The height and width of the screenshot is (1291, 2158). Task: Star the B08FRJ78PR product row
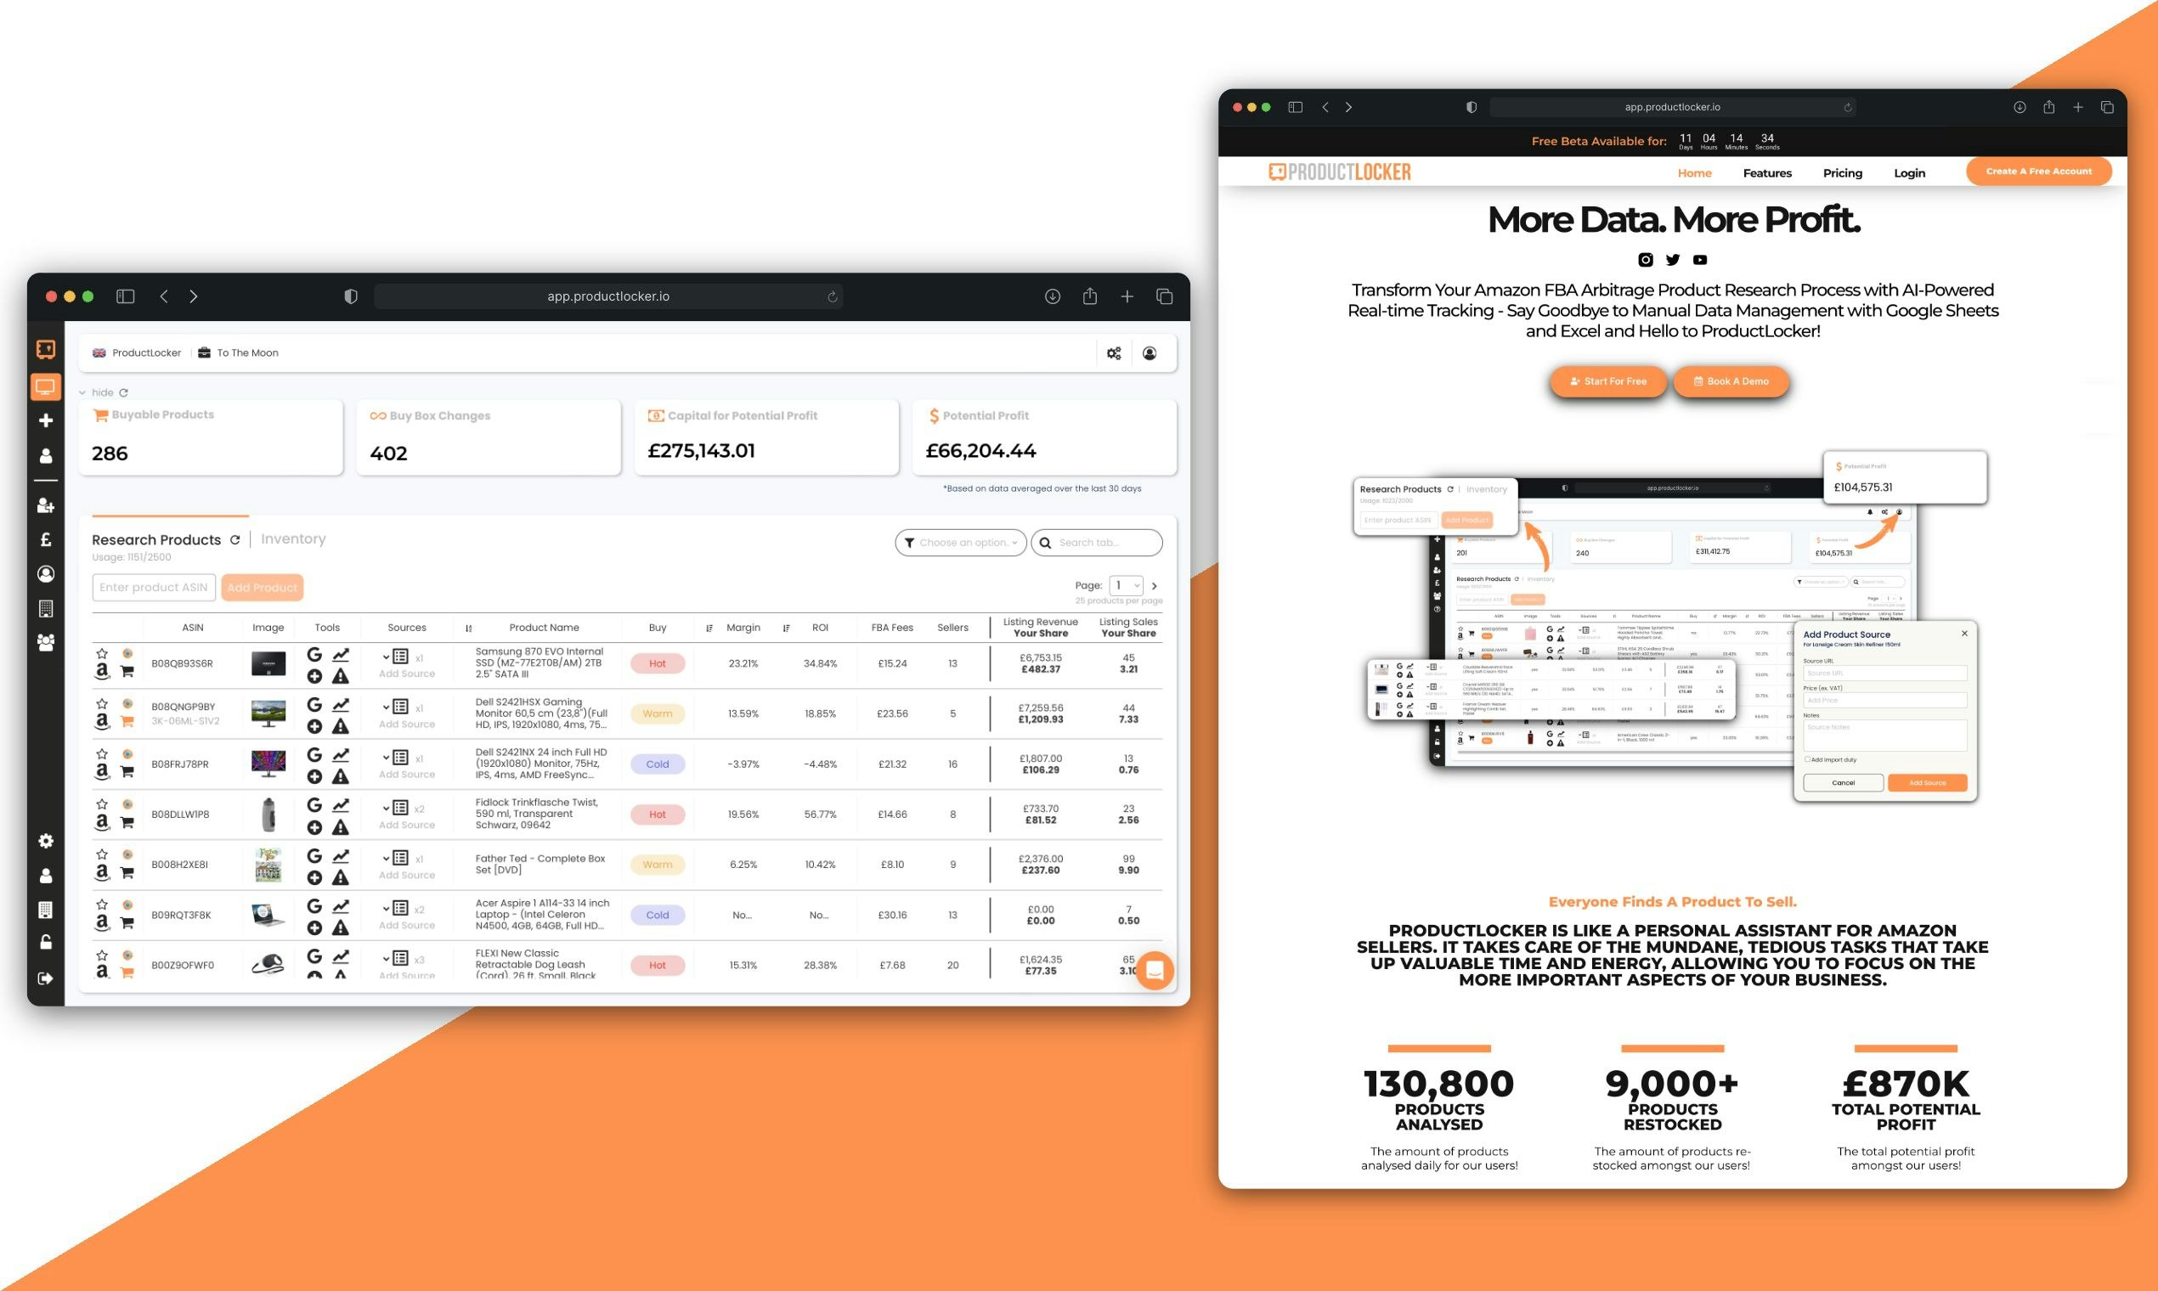click(102, 754)
